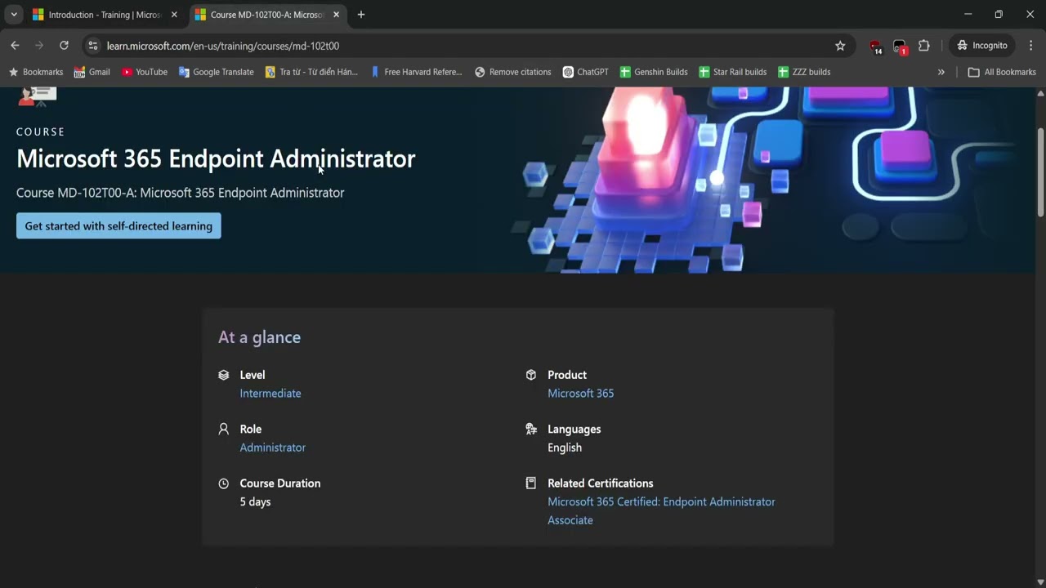Viewport: 1046px width, 588px height.
Task: Open the Star Rail builds bookmark
Action: click(733, 72)
